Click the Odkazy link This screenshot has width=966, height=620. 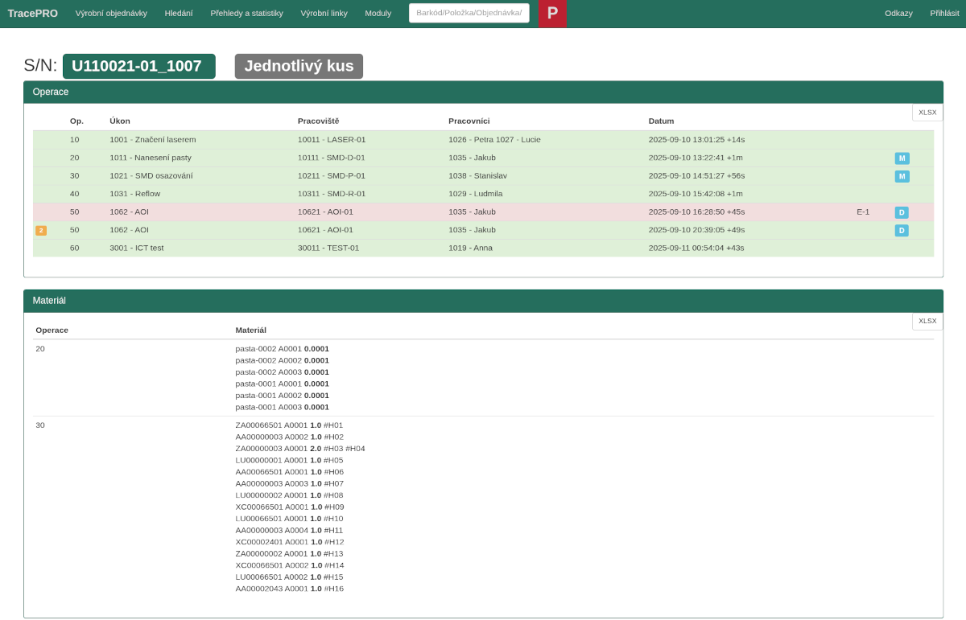click(898, 14)
